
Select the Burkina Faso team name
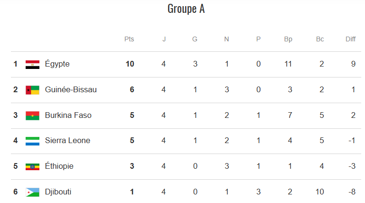(68, 116)
